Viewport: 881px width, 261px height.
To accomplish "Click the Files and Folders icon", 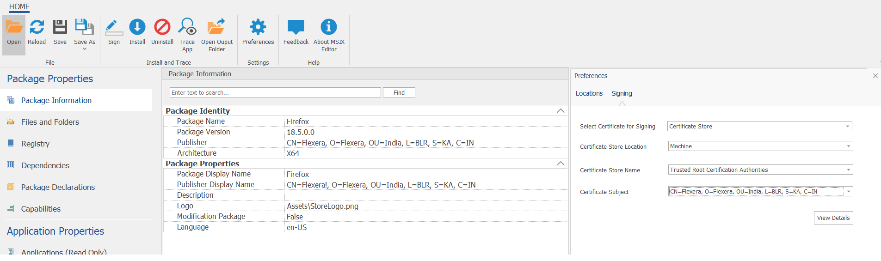I will click(11, 121).
